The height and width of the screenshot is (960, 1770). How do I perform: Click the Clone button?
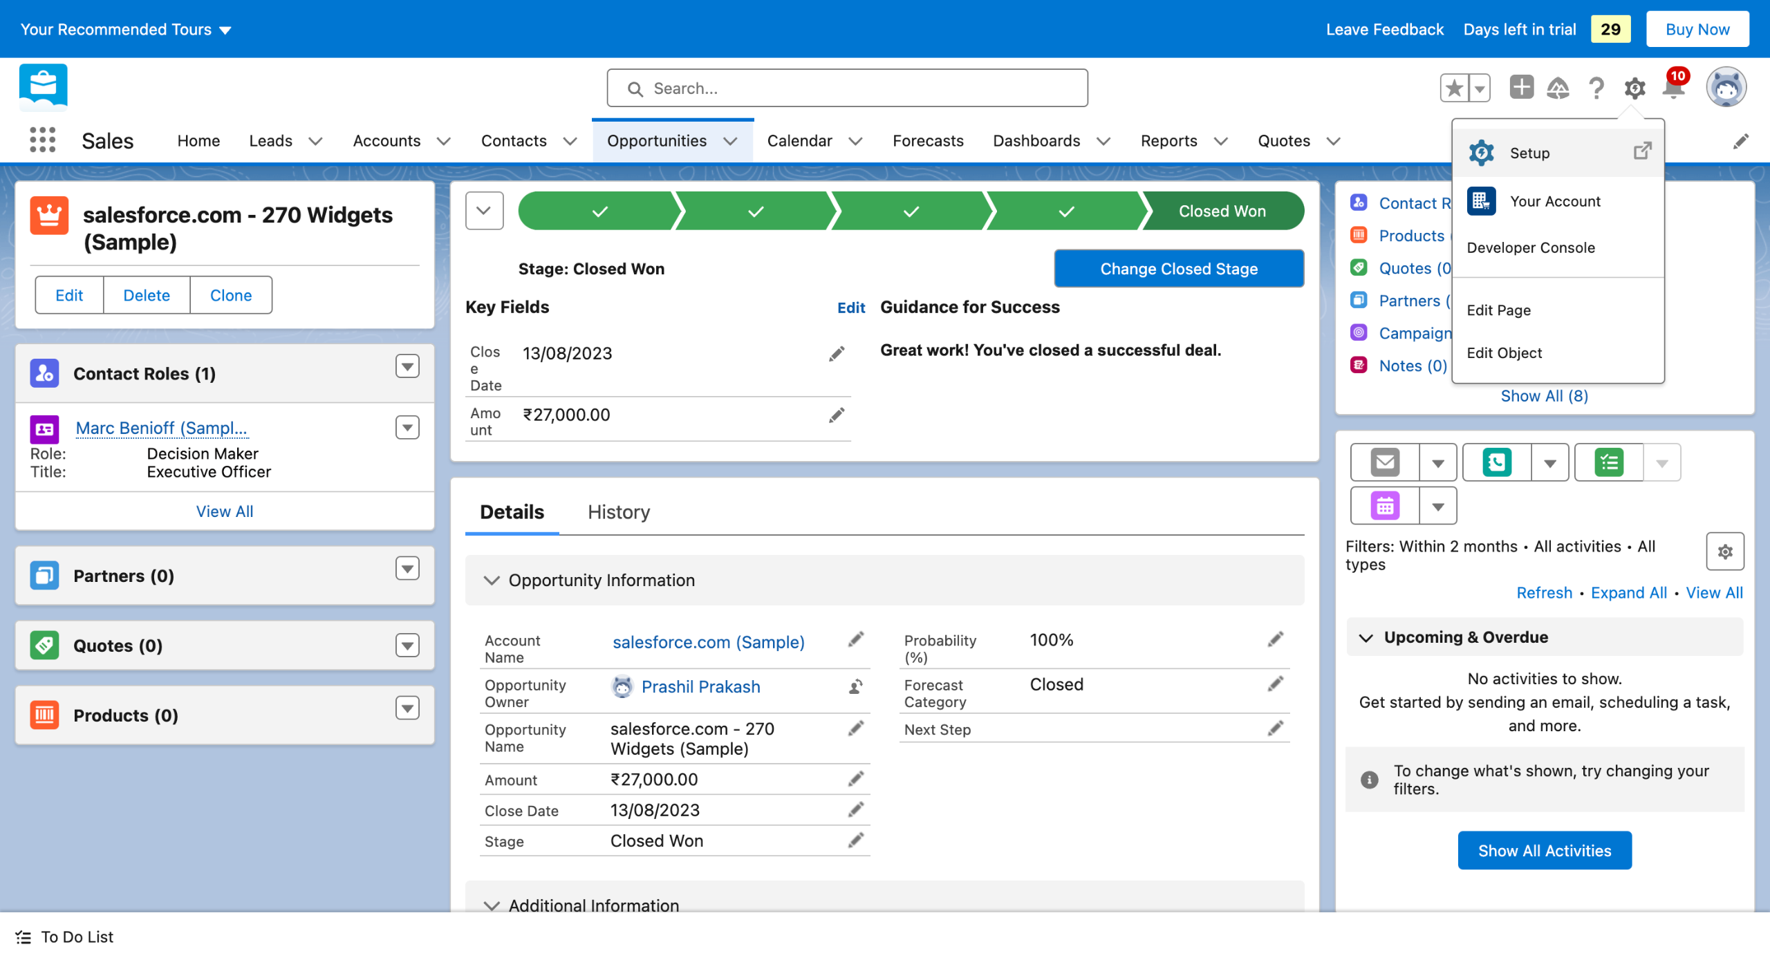231,295
